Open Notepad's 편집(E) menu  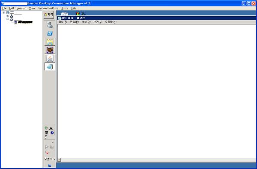(74, 22)
